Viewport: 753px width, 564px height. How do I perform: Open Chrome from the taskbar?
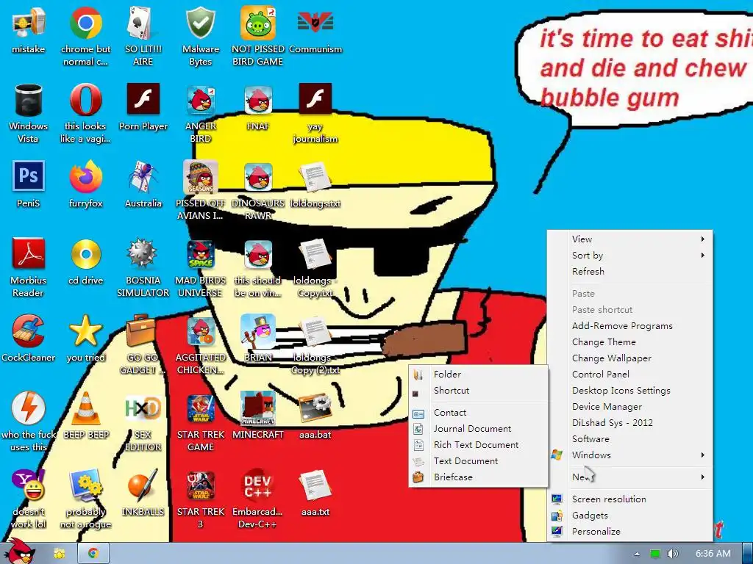tap(93, 554)
